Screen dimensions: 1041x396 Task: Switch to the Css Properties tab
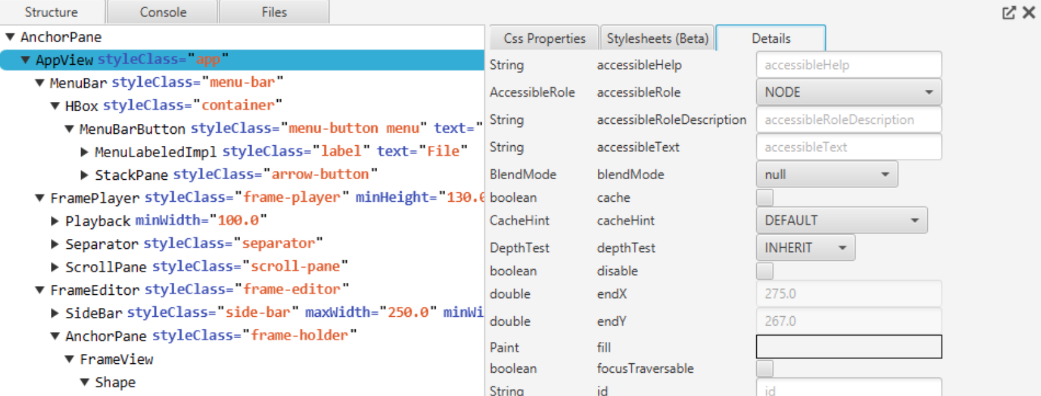[x=544, y=38]
